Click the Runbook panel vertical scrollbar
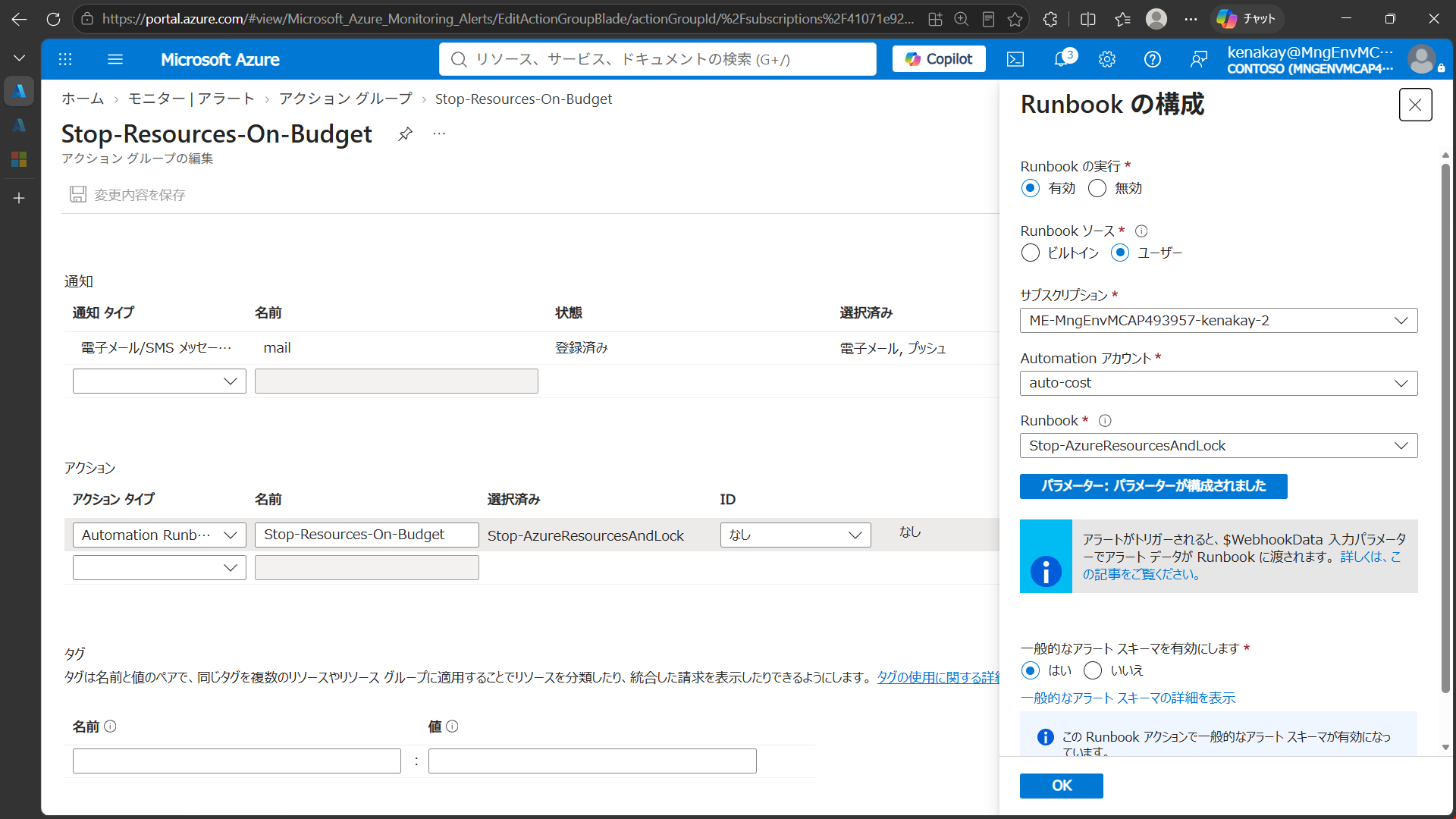1456x819 pixels. pos(1445,428)
